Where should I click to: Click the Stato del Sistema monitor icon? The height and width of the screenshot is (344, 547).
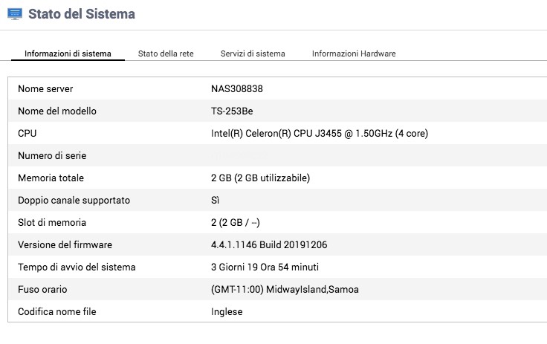(14, 14)
